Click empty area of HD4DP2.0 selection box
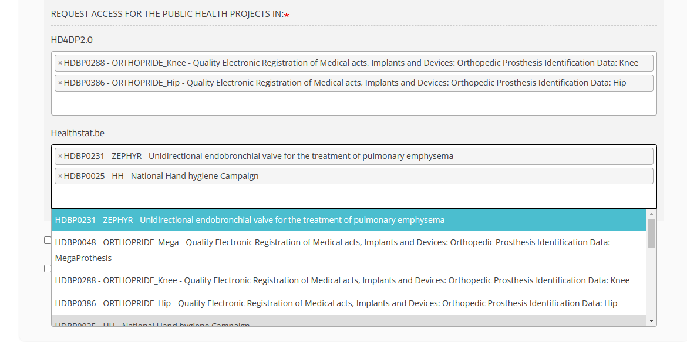Viewport: 687px width, 342px height. [352, 104]
